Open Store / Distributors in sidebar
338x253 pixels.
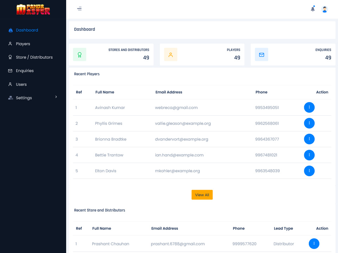pyautogui.click(x=34, y=57)
